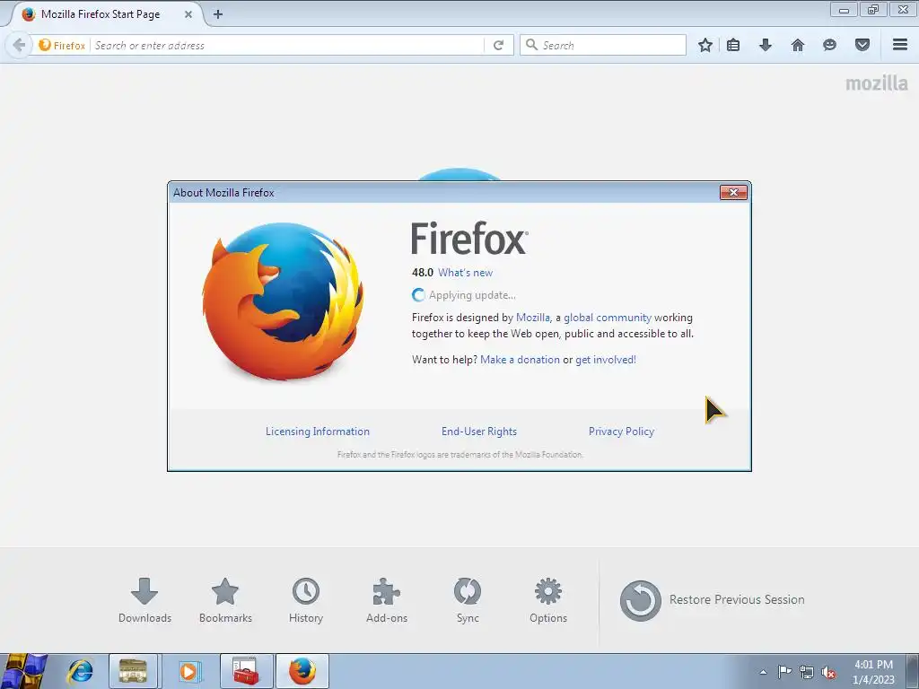Open the downloads arrow icon in toolbar
This screenshot has height=689, width=919.
[x=766, y=45]
